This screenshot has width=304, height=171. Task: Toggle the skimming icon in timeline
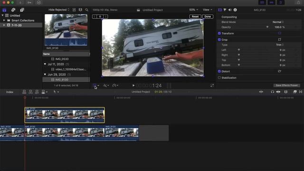pyautogui.click(x=261, y=92)
